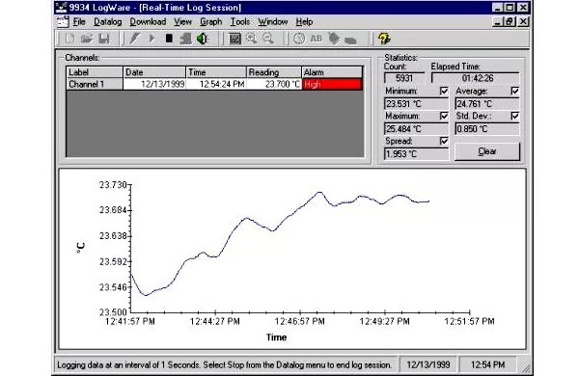
Task: Click the Elapsed Time field 01:42:26
Action: click(x=476, y=78)
